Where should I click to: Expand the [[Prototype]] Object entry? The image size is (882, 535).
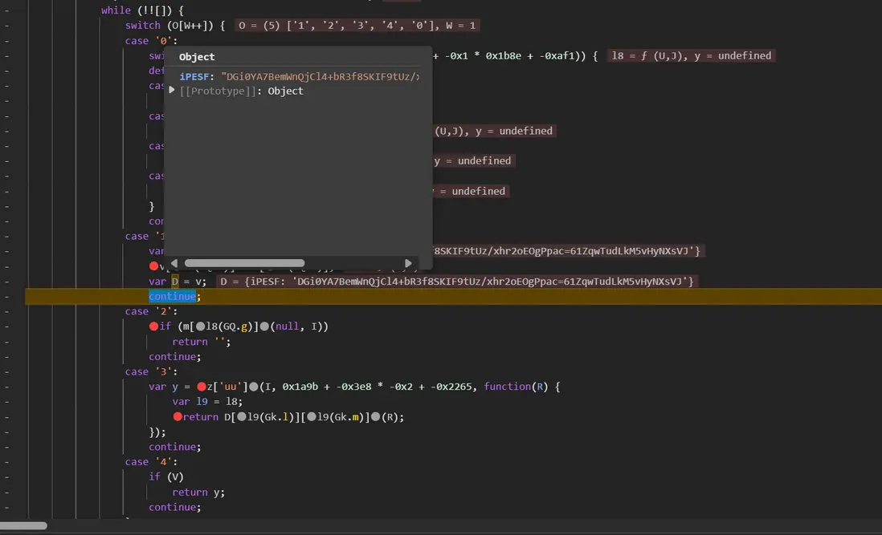point(172,91)
